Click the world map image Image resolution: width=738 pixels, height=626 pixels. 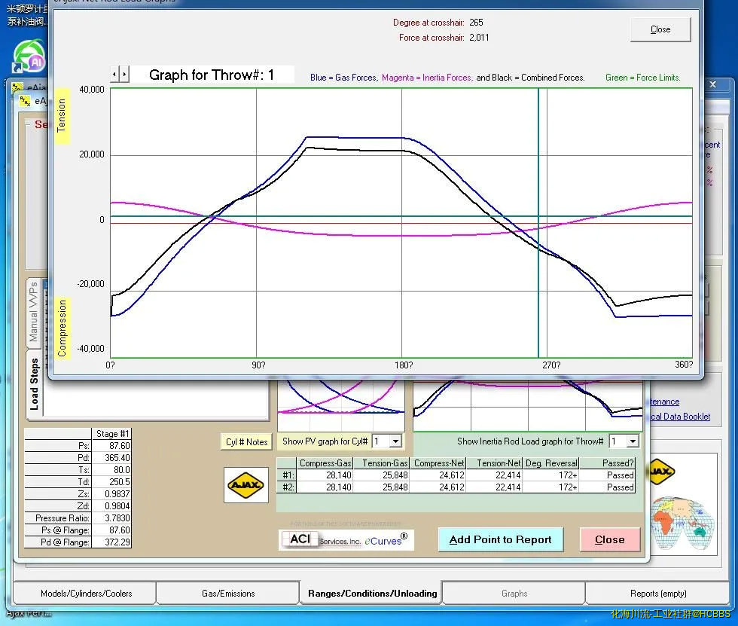pos(681,524)
